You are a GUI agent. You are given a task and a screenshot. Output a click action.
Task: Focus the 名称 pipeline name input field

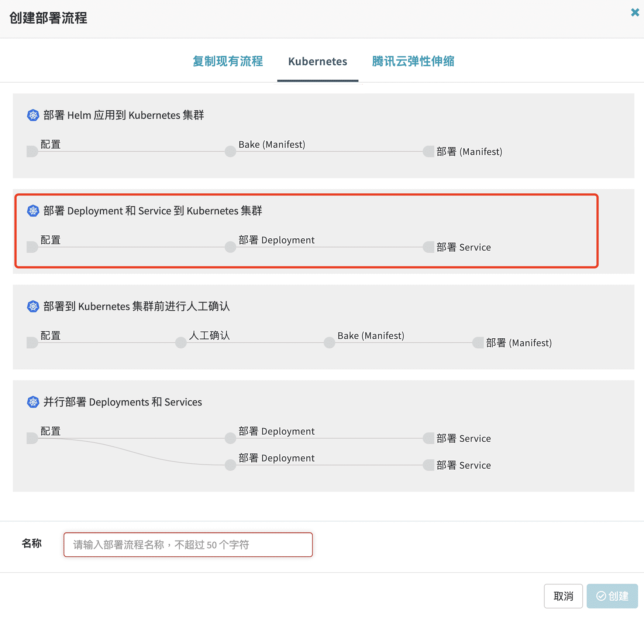[188, 545]
